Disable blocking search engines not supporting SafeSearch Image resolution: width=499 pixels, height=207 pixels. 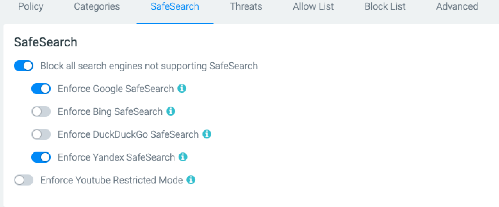24,66
